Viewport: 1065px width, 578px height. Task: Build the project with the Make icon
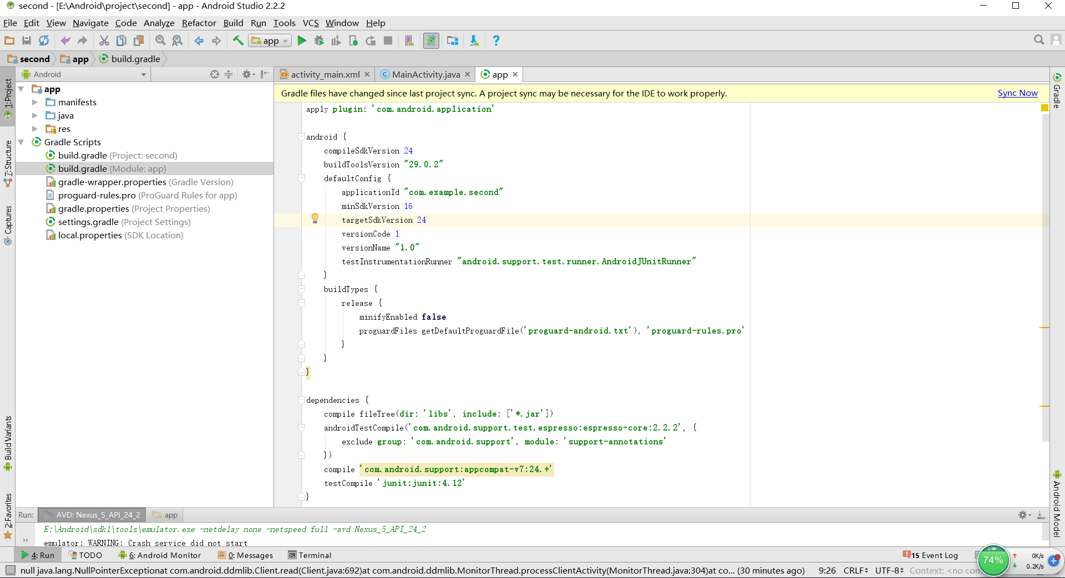(237, 40)
